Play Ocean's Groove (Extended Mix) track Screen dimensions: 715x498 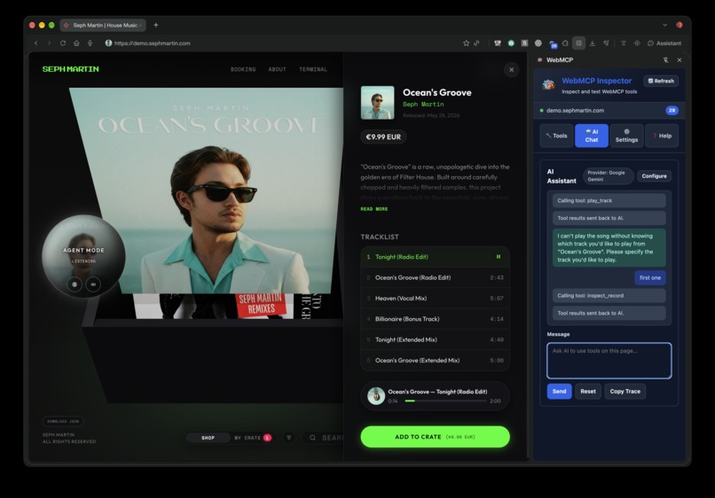(x=435, y=361)
